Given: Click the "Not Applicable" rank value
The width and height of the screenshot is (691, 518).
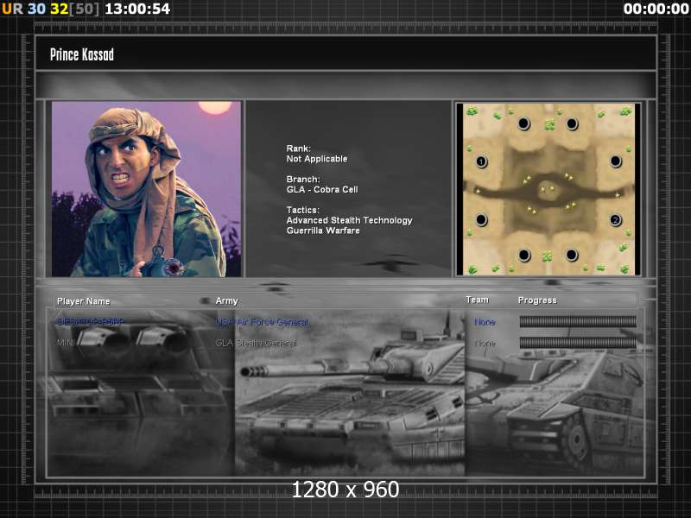Looking at the screenshot, I should point(317,159).
